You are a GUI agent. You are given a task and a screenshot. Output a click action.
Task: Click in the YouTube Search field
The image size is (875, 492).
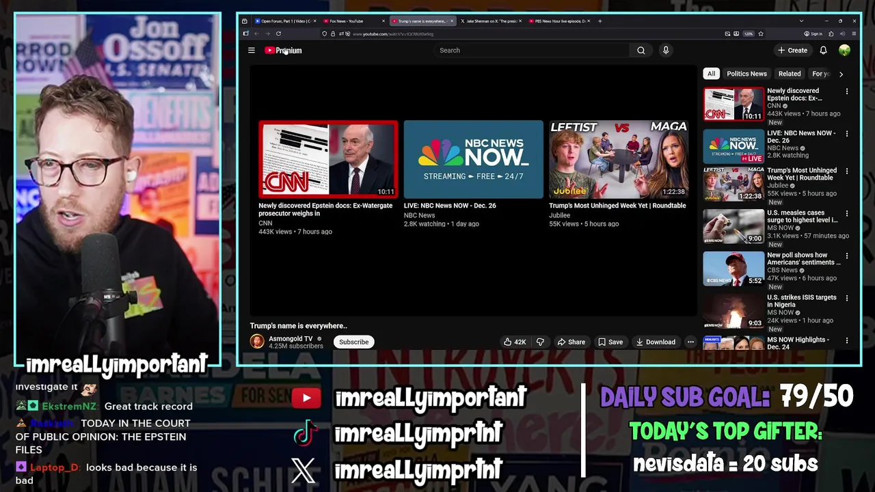[532, 50]
